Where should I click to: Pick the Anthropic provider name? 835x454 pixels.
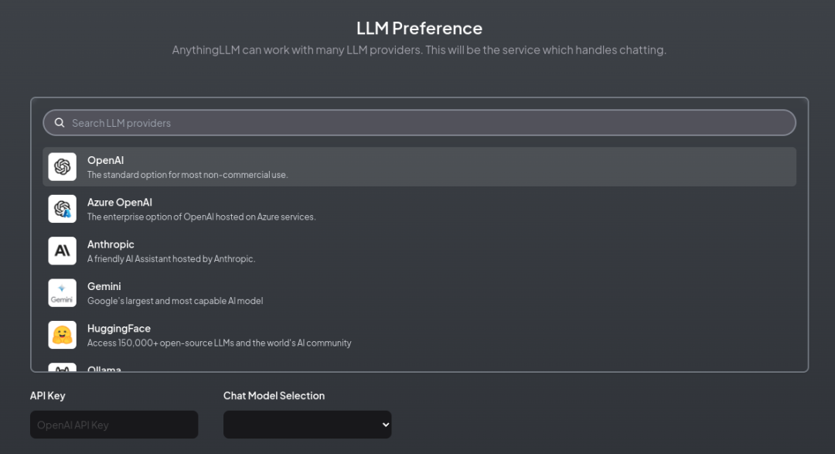111,244
